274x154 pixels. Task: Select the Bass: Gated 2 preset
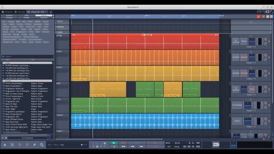(27, 130)
